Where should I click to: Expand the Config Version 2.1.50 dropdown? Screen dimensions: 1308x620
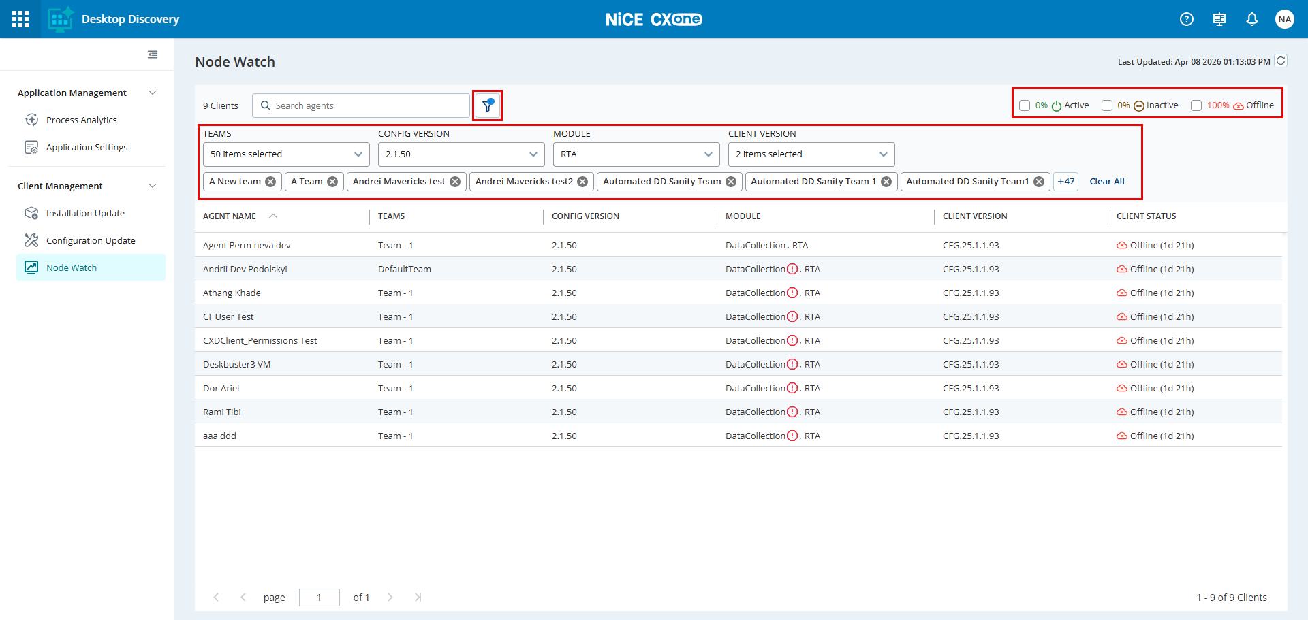coord(461,154)
